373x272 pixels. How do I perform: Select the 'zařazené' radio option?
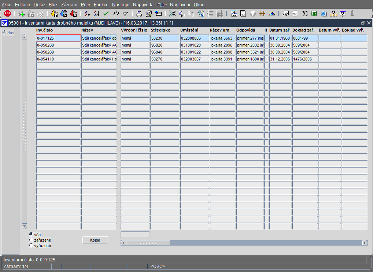click(31, 240)
